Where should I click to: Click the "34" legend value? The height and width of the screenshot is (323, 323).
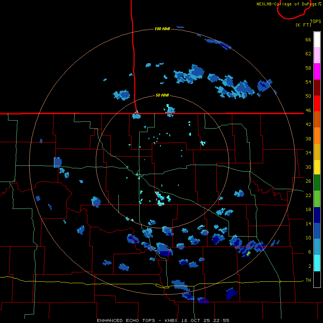click(x=308, y=153)
